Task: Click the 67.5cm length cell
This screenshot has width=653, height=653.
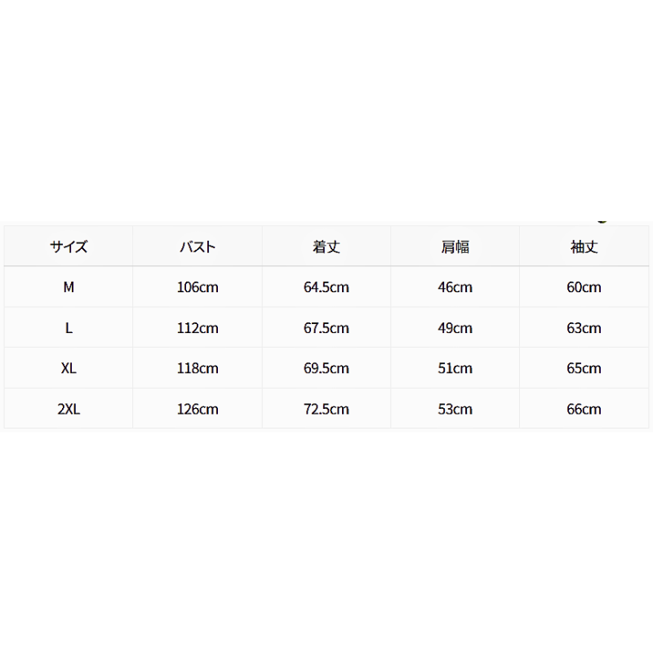Action: (x=326, y=328)
